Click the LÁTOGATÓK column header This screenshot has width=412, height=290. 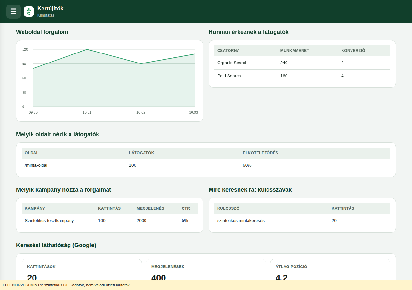coord(141,153)
